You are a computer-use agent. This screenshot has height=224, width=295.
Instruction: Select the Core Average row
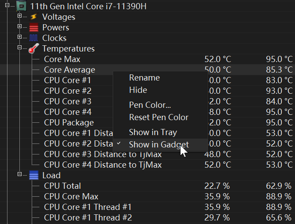pyautogui.click(x=147, y=70)
